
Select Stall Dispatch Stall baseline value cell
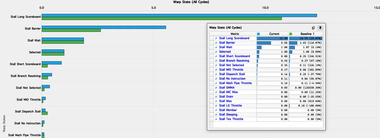pos(306,74)
